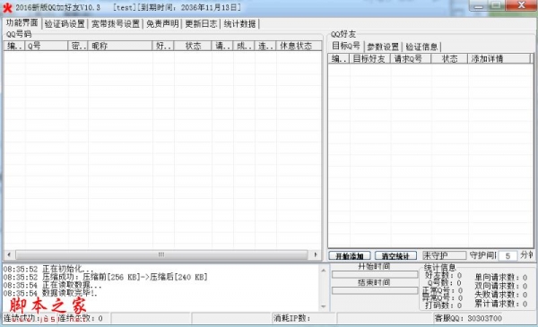
Task: Click the log line 正在读取数据...
Action: (x=52, y=285)
